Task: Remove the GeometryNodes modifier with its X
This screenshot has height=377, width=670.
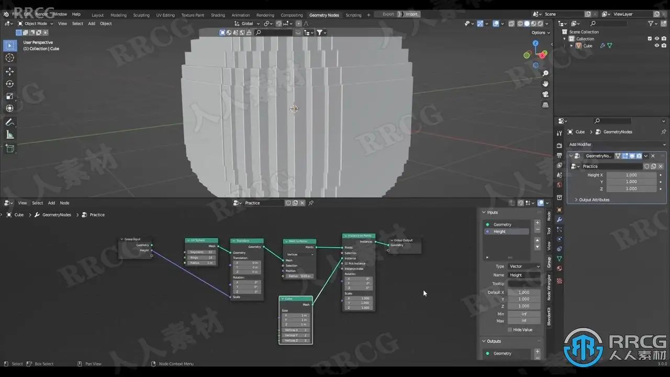Action: click(x=653, y=156)
